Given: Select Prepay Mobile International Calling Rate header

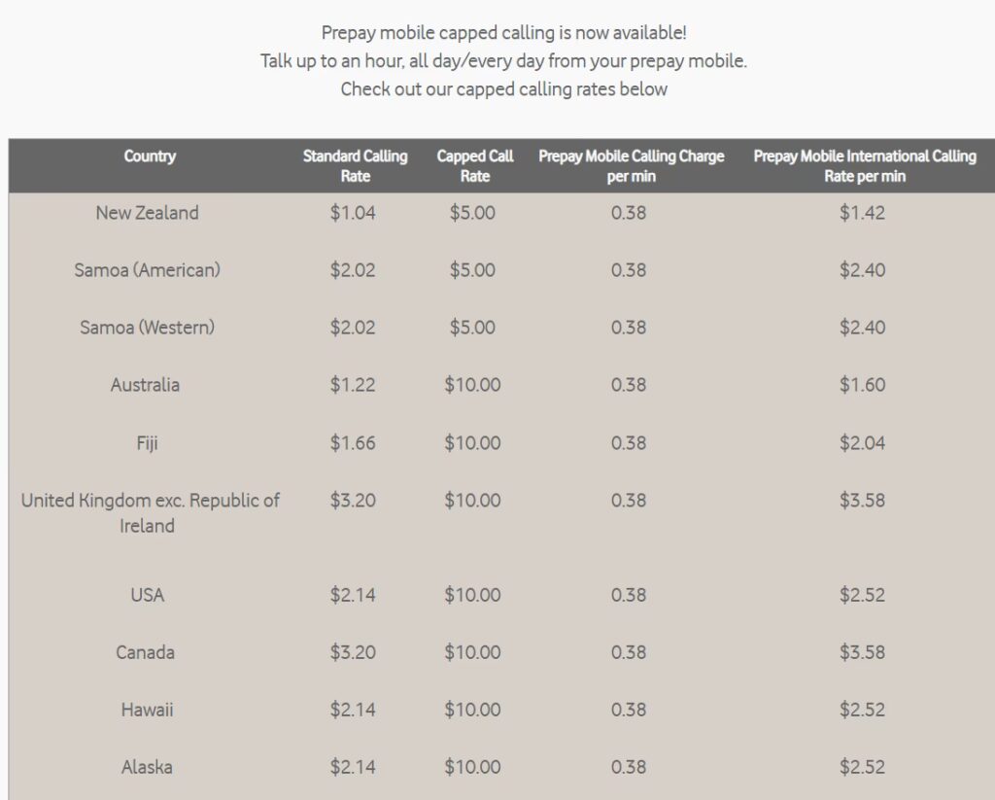Looking at the screenshot, I should pos(864,166).
